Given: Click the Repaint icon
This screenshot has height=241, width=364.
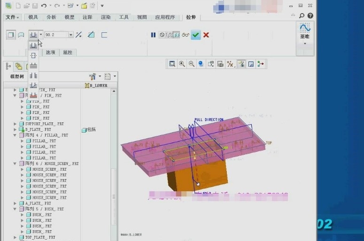Looking at the screenshot, I should click(201, 64).
